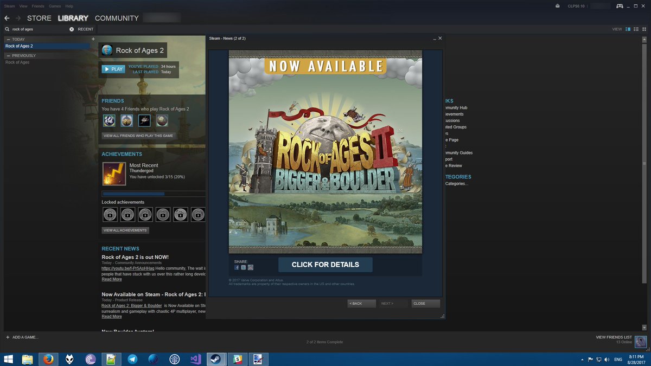This screenshot has width=651, height=366.
Task: Click the Rock of Ages 2 game icon
Action: pos(107,50)
